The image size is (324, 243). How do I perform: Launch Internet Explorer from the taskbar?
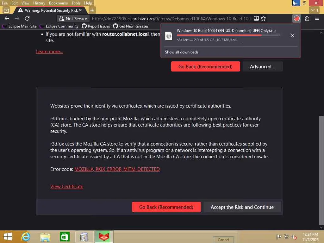[x=26, y=237]
